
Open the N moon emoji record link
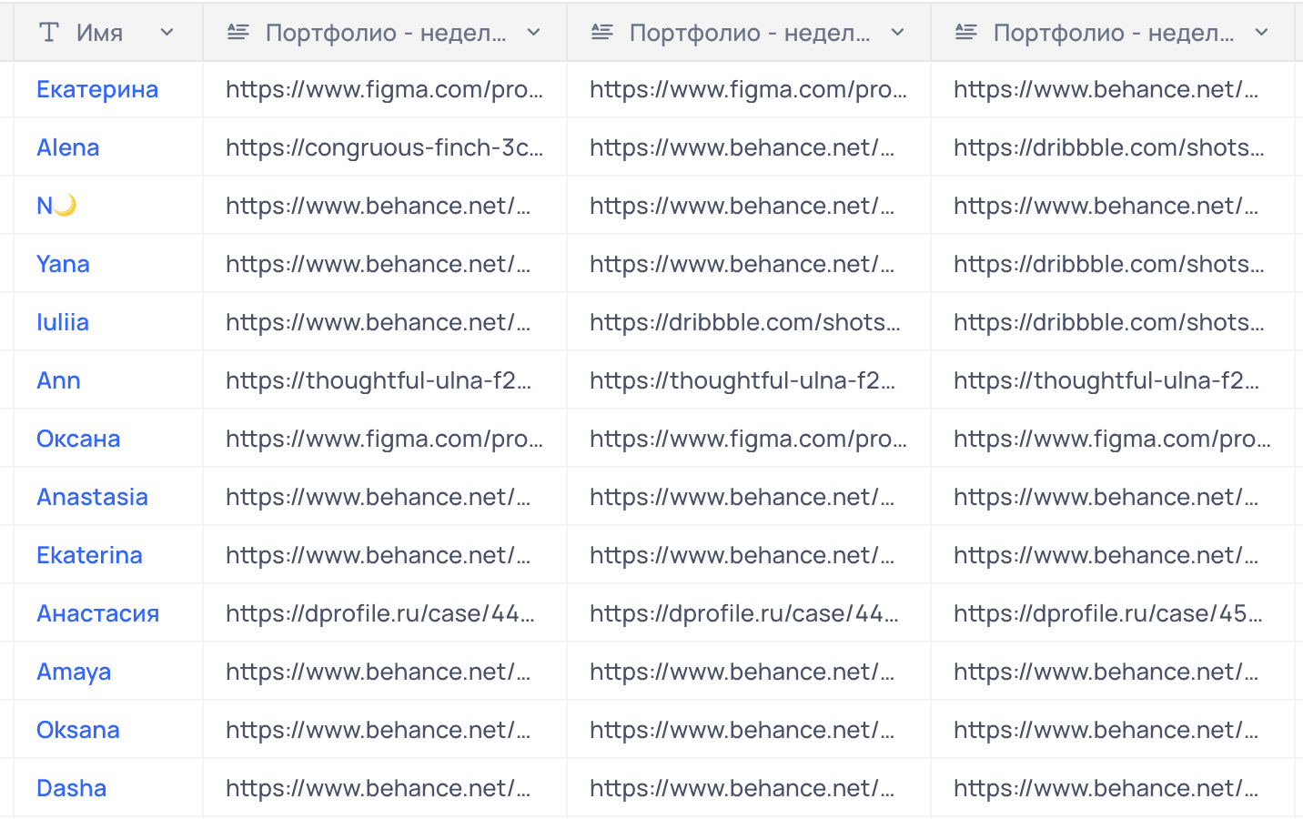coord(56,206)
